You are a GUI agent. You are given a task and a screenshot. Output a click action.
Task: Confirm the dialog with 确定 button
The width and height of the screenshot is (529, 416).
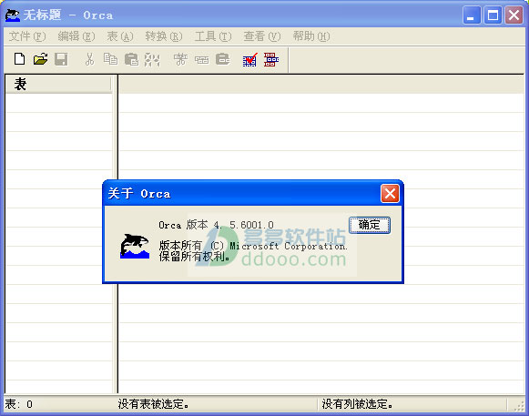pos(370,225)
